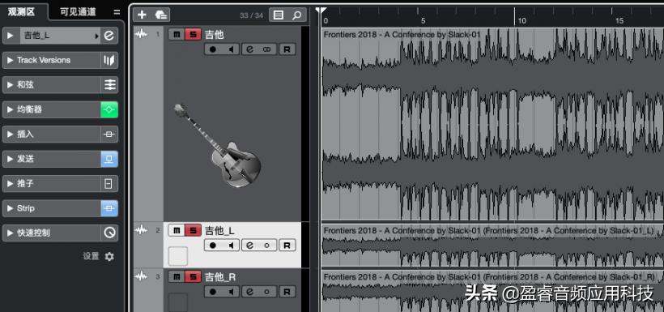Image resolution: width=664 pixels, height=312 pixels.
Task: Click the 快速控制 dial icon
Action: coord(109,233)
